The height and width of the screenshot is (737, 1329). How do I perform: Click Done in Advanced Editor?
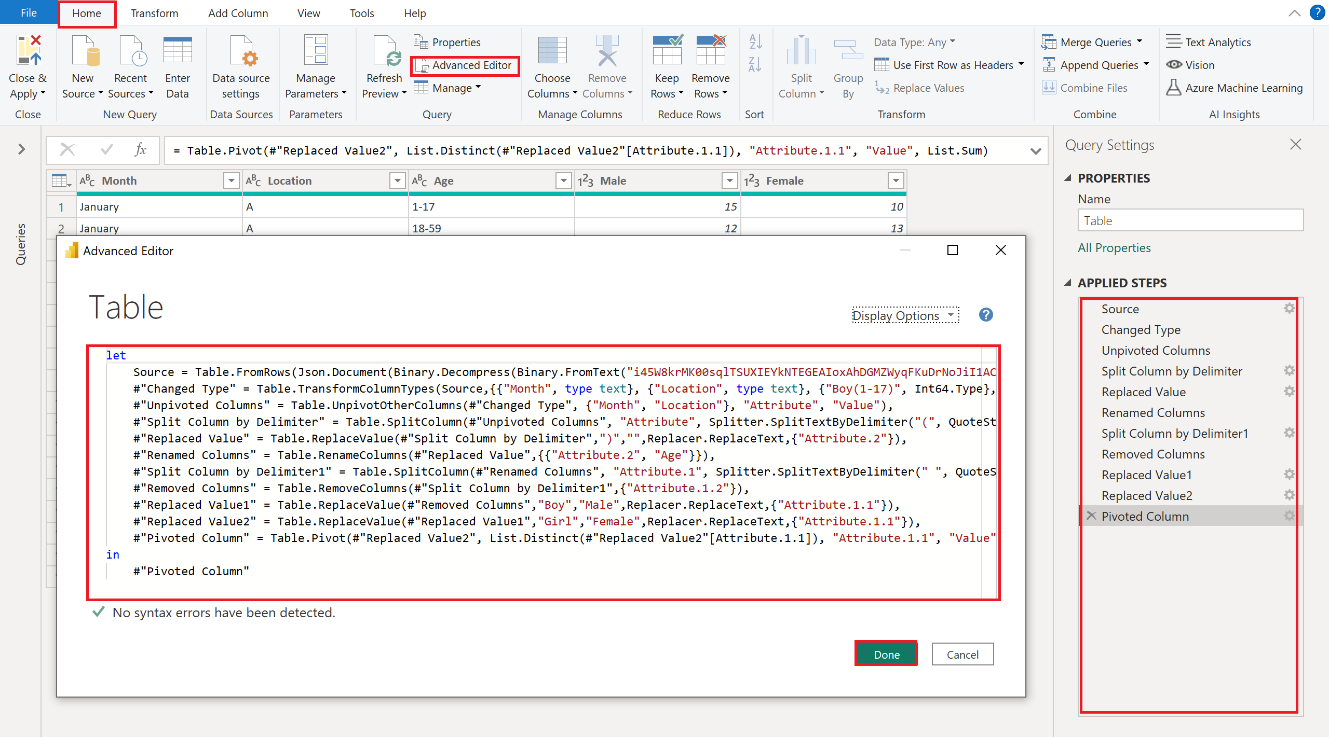pos(886,654)
